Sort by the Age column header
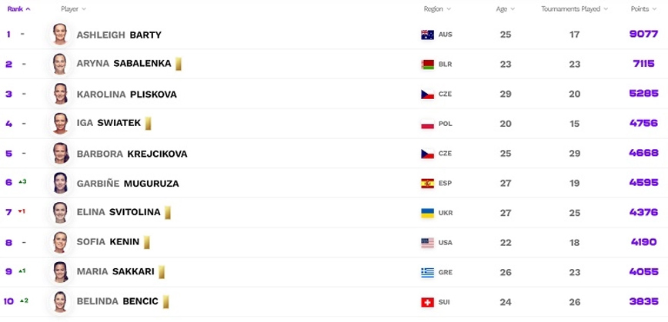The image size is (668, 322). 505,9
